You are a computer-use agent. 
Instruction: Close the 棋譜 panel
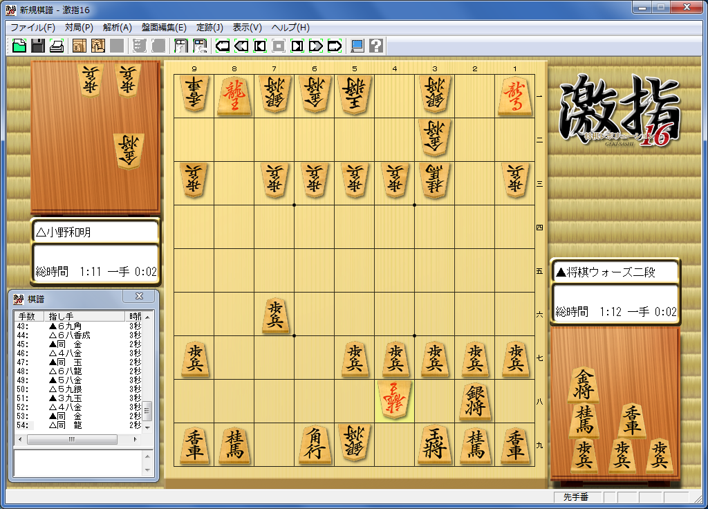[x=139, y=297]
